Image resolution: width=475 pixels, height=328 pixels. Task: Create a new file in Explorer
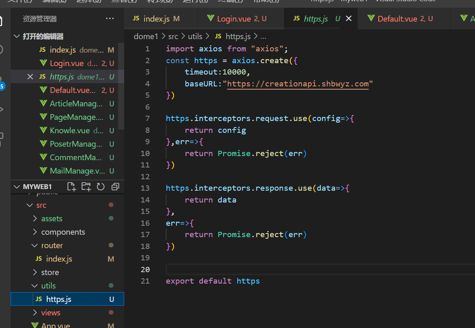click(71, 186)
